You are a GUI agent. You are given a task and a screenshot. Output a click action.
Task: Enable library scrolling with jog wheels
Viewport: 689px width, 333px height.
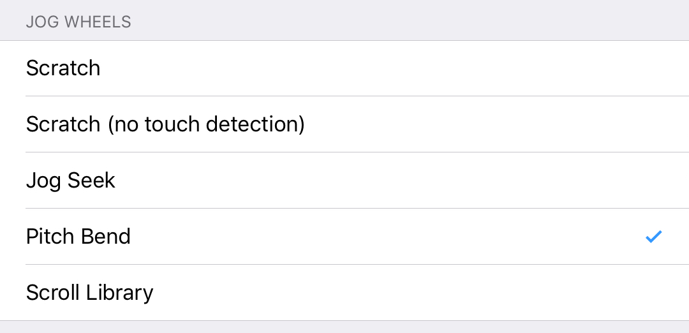pyautogui.click(x=344, y=293)
